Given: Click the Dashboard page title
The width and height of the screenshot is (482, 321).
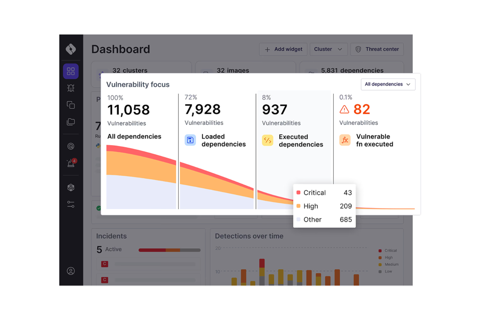Looking at the screenshot, I should coord(120,49).
